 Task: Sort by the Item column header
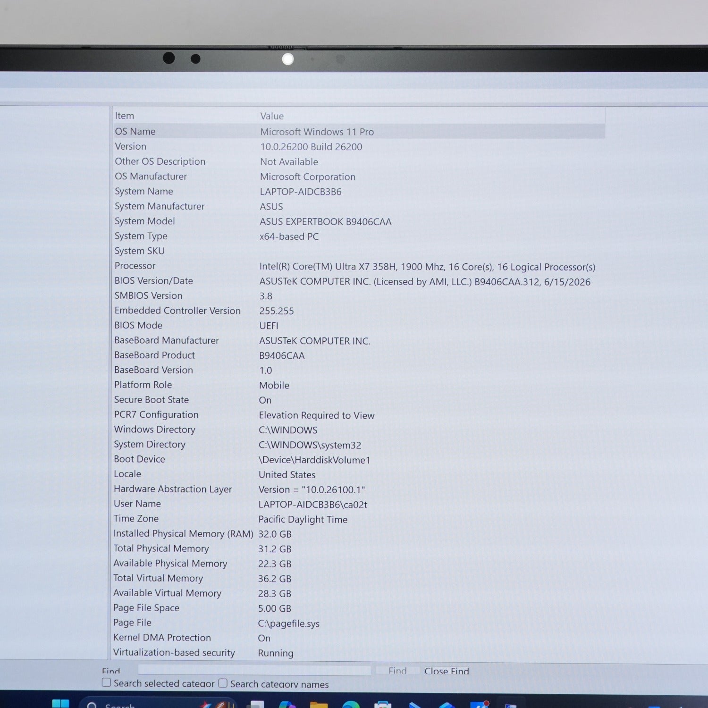pyautogui.click(x=185, y=116)
